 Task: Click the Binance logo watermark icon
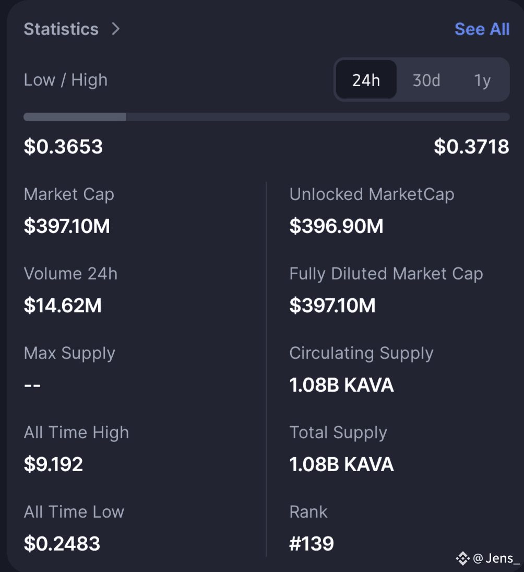(x=463, y=558)
